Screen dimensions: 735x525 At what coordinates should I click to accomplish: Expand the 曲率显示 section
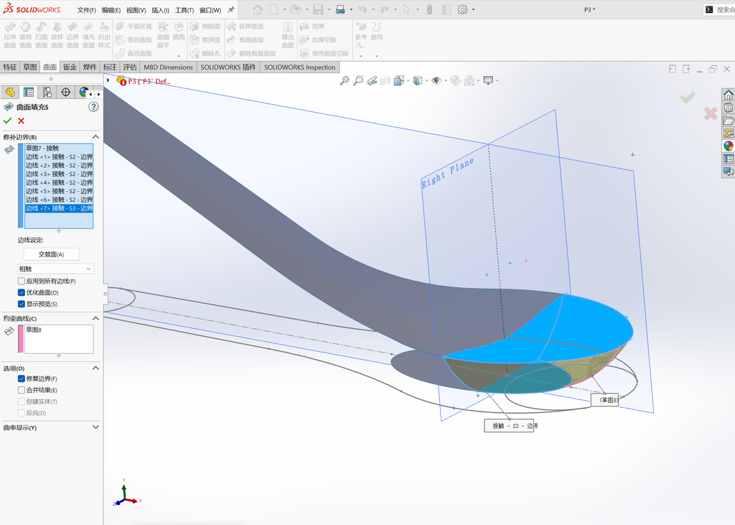coord(95,427)
